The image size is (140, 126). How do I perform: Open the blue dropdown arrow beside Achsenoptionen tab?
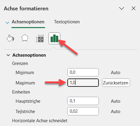coord(7,23)
